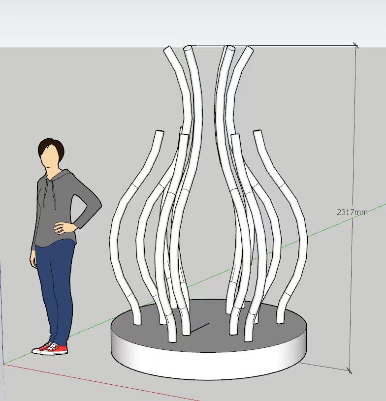This screenshot has height=401, width=386.
Task: Select the blue axis line at the left edge
Action: (1, 320)
